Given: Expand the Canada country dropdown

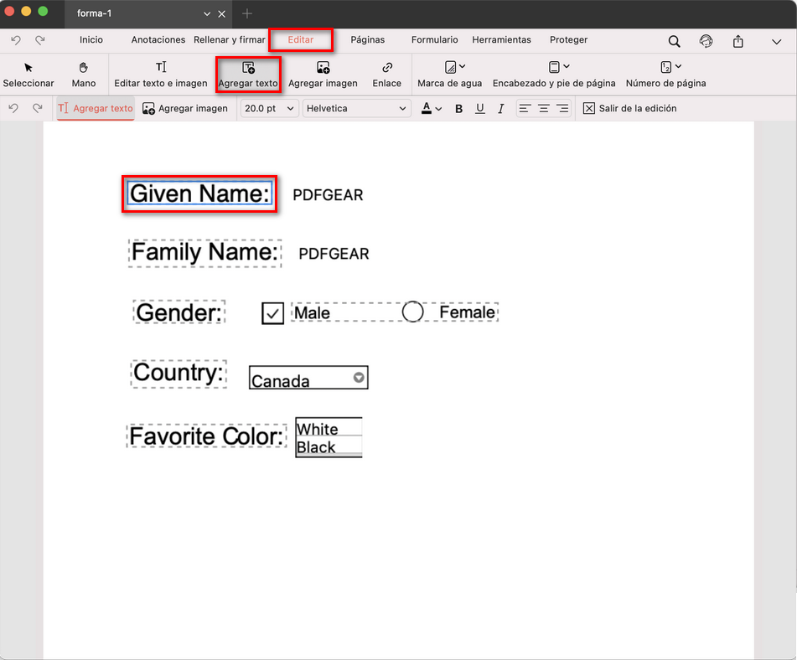Looking at the screenshot, I should point(359,378).
